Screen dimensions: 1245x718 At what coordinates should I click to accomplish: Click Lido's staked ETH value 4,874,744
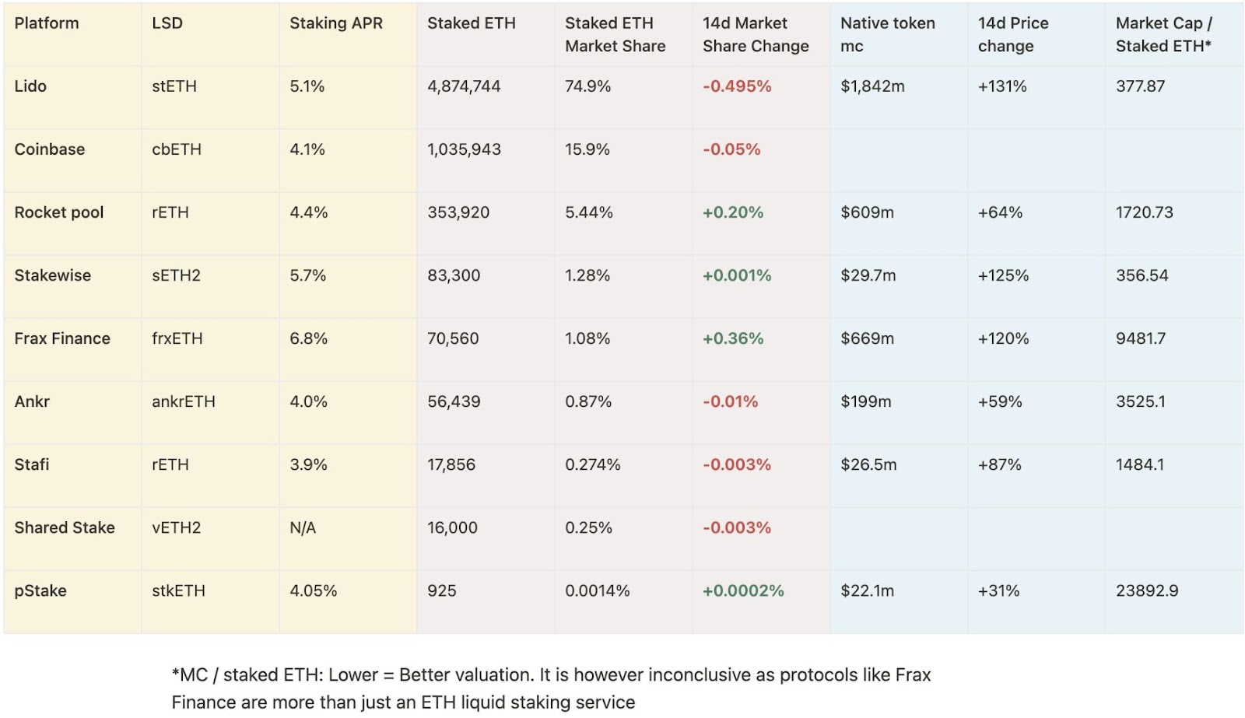pos(464,86)
